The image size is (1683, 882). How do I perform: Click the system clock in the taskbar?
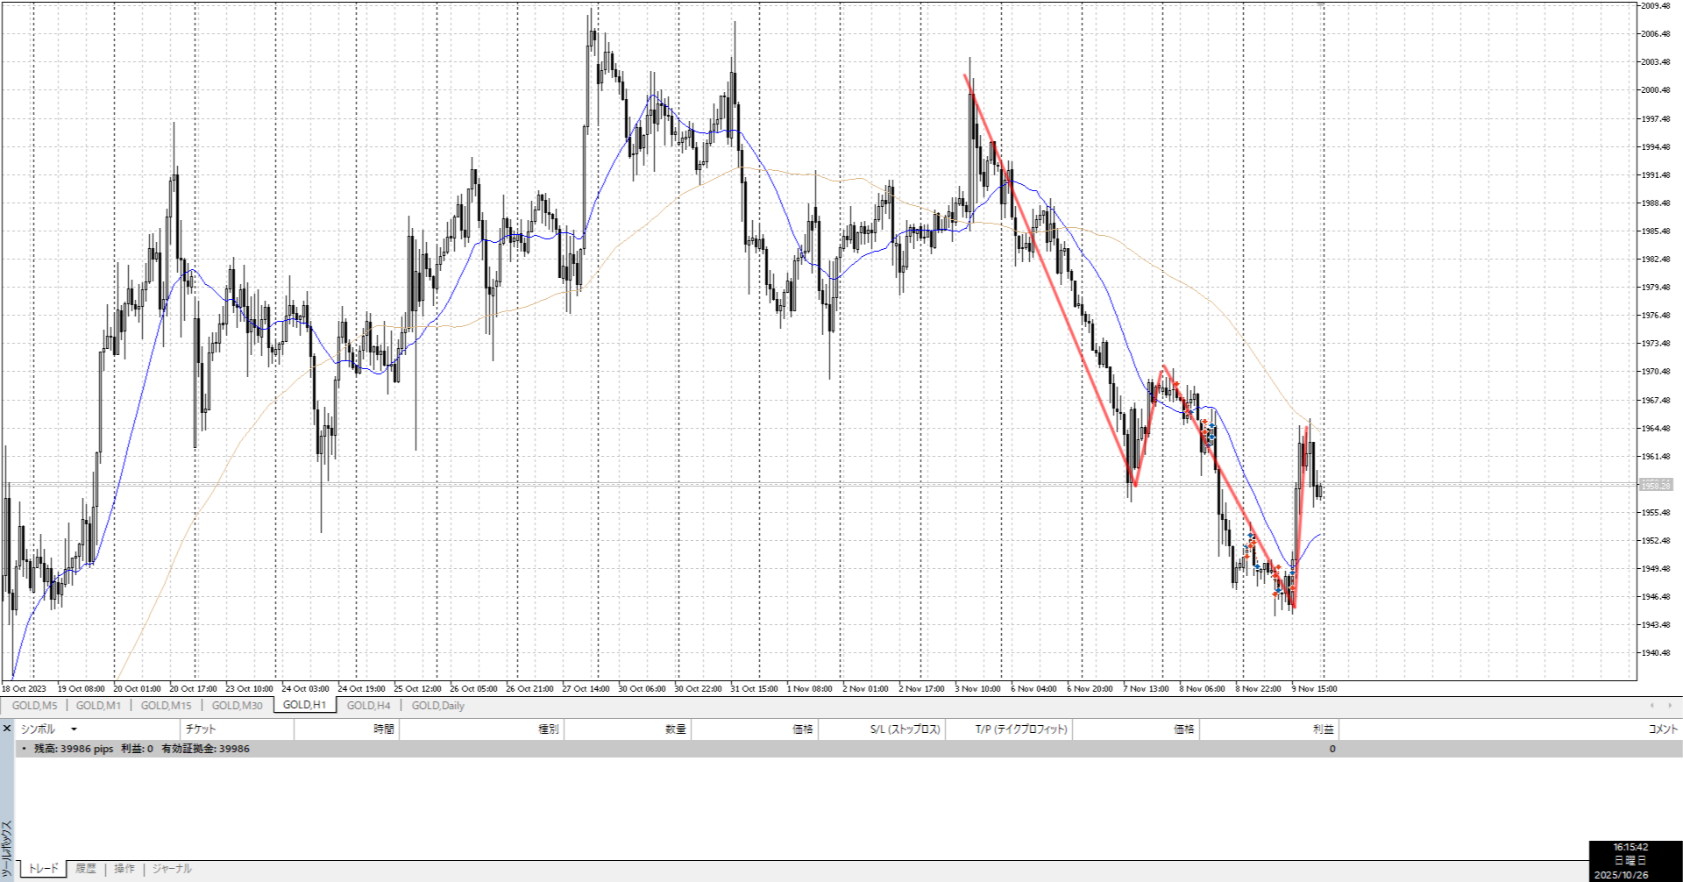1630,861
